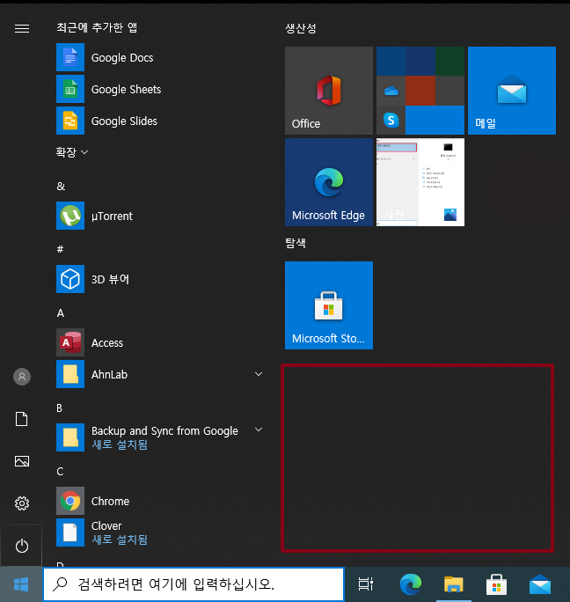Open Google Docs app icon
This screenshot has width=570, height=602.
point(70,57)
